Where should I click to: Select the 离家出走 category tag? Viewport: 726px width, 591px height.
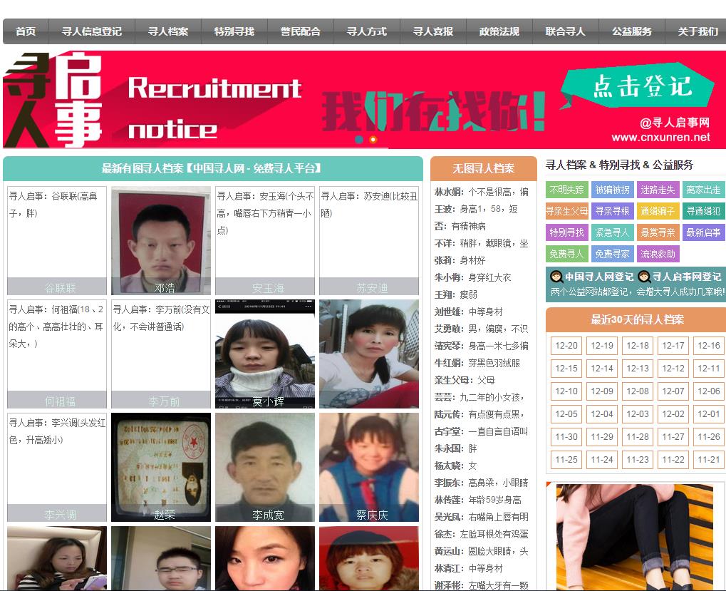click(703, 190)
